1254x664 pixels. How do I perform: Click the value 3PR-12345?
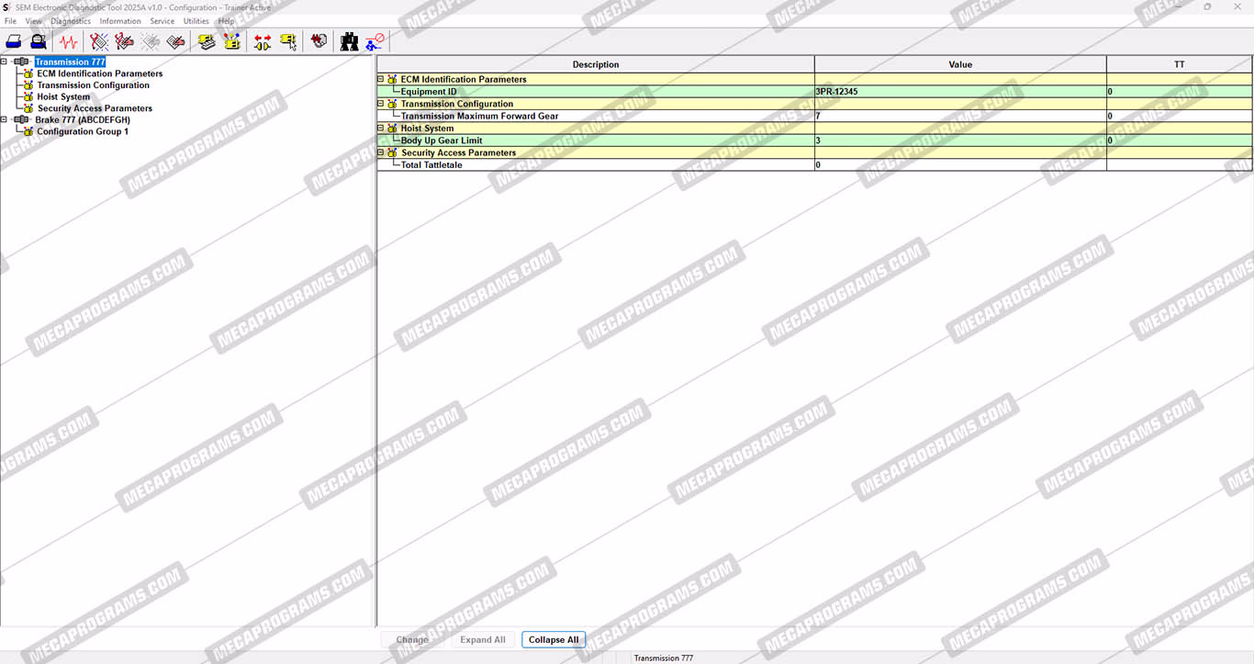[x=836, y=92]
